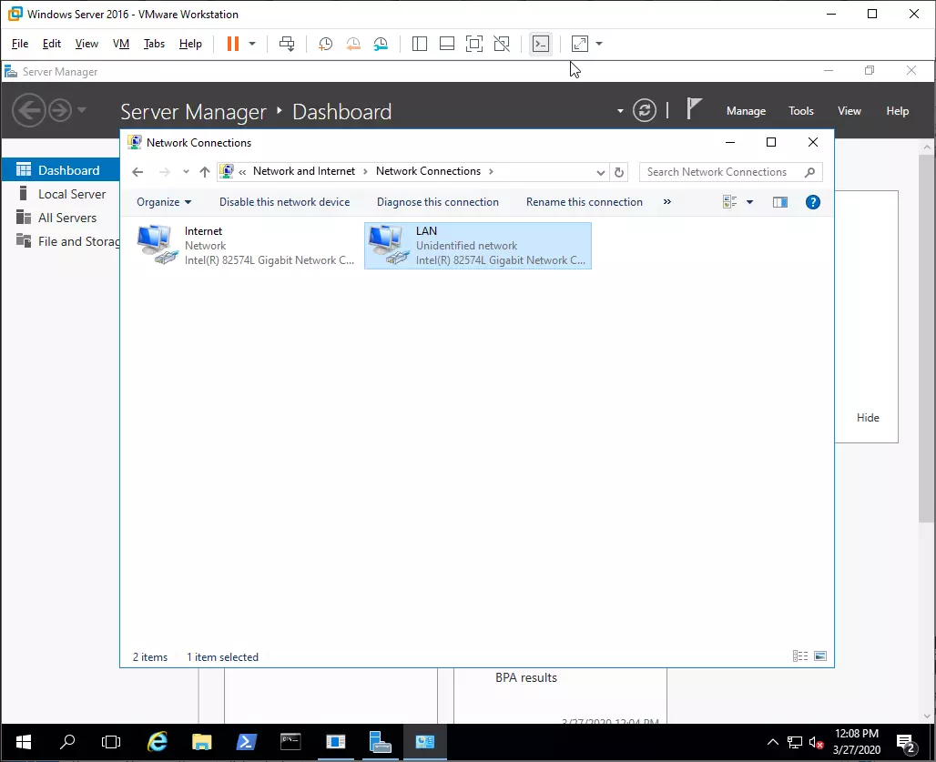Image resolution: width=936 pixels, height=762 pixels.
Task: Expand address bar previous locations dropdown
Action: 601,172
